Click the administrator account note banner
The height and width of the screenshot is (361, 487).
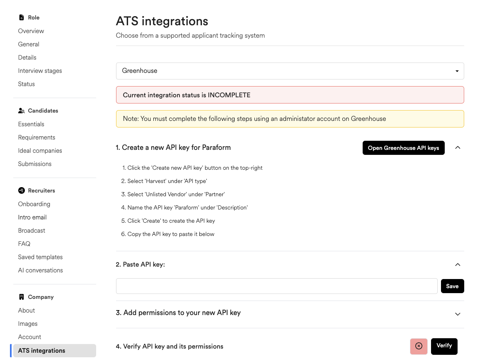(x=290, y=119)
